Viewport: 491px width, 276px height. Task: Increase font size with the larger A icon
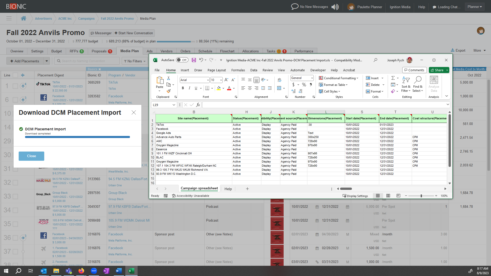tap(226, 80)
